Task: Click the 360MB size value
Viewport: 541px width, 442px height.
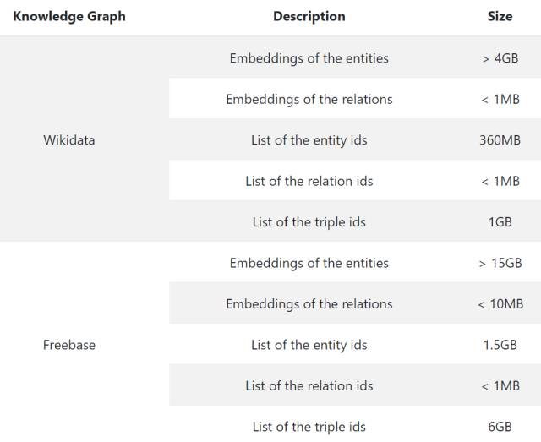Action: pyautogui.click(x=500, y=140)
